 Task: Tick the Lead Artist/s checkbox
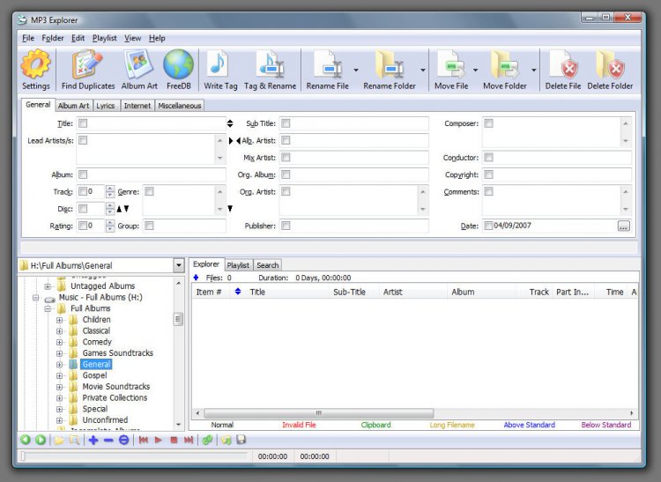coord(83,140)
